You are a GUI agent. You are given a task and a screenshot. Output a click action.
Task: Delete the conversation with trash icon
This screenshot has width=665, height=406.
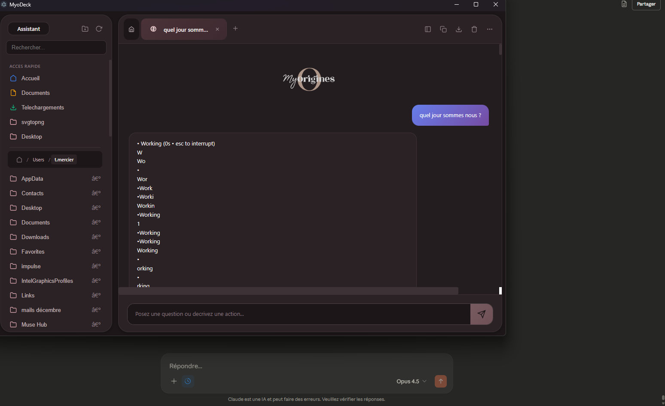pos(474,29)
